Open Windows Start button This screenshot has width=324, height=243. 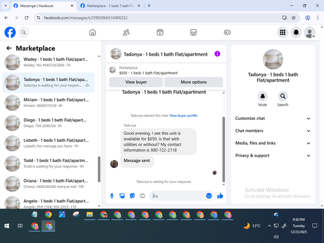tap(6, 226)
